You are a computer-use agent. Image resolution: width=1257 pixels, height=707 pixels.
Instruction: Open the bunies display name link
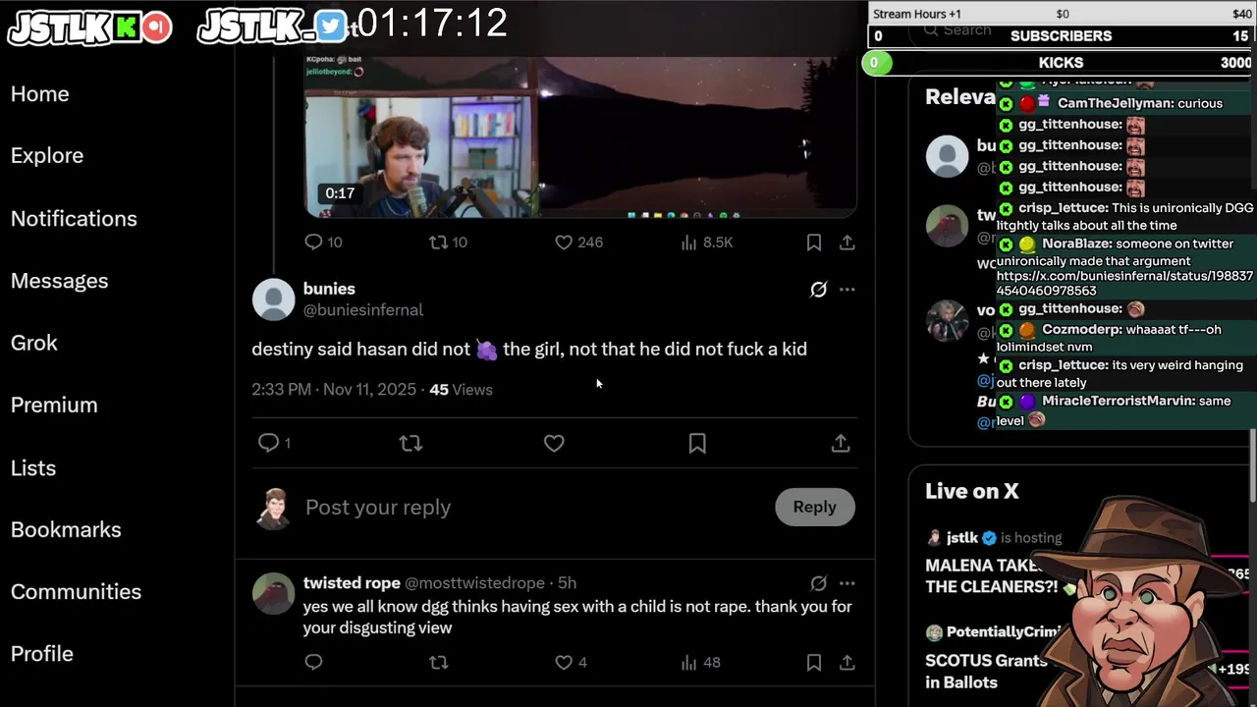[x=329, y=289]
